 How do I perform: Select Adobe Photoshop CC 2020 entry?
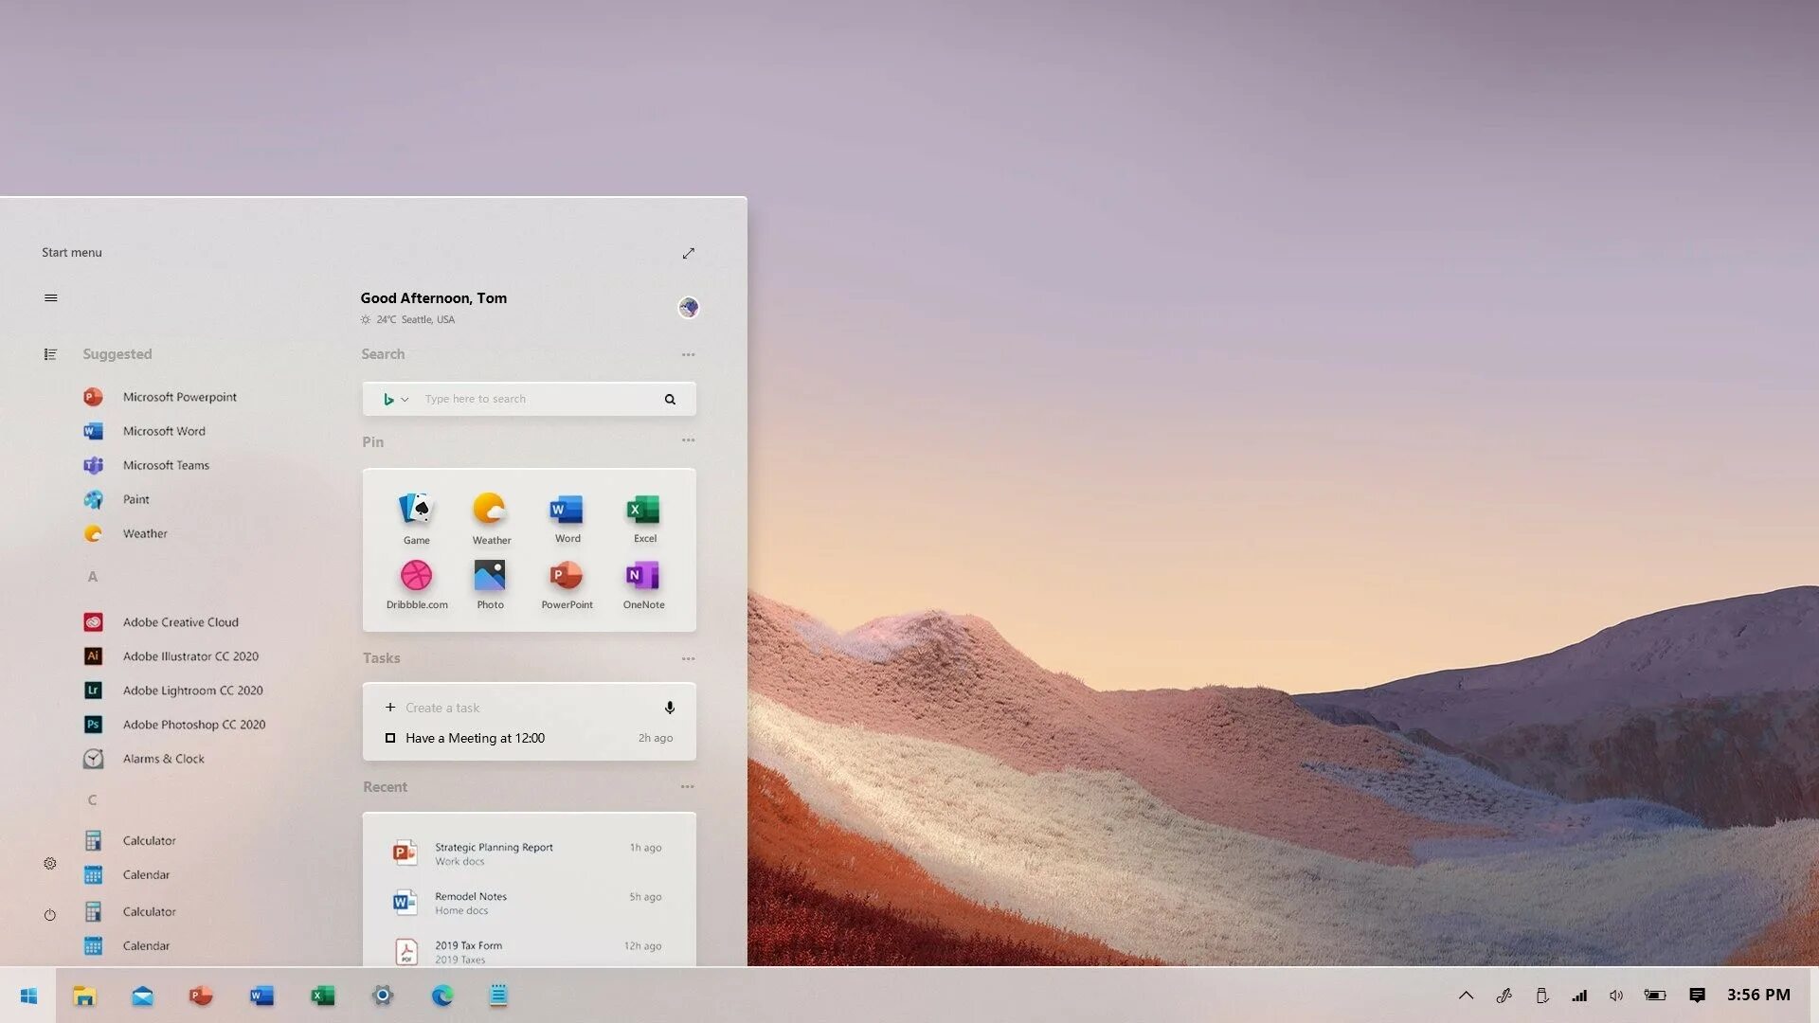tap(193, 725)
